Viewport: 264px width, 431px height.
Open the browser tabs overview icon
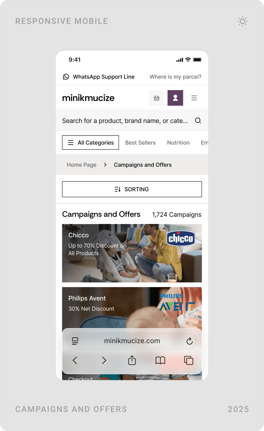189,360
